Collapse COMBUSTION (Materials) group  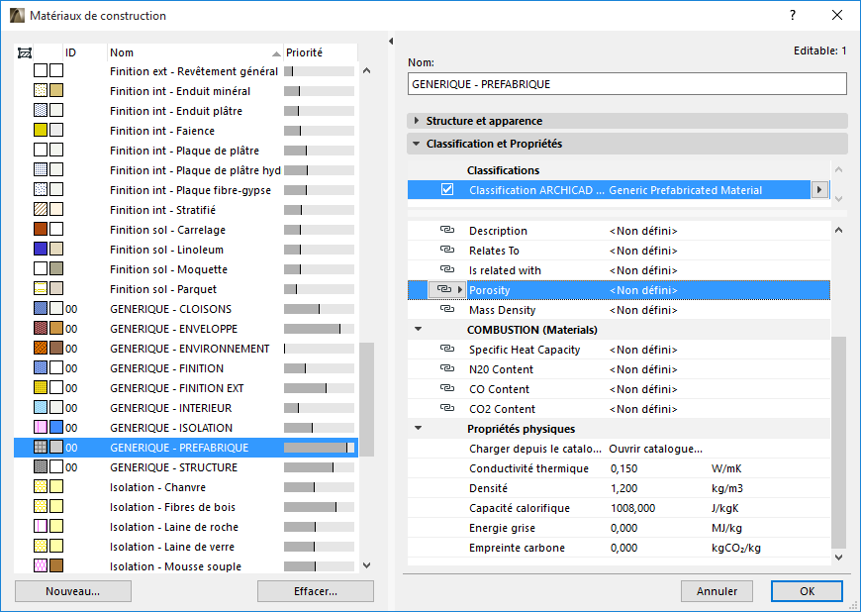(x=418, y=329)
